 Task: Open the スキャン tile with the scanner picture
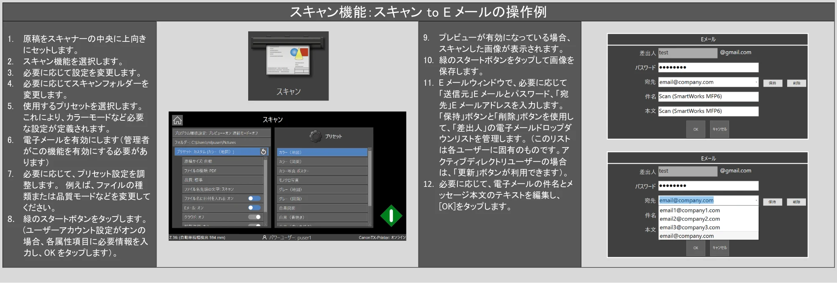point(288,66)
